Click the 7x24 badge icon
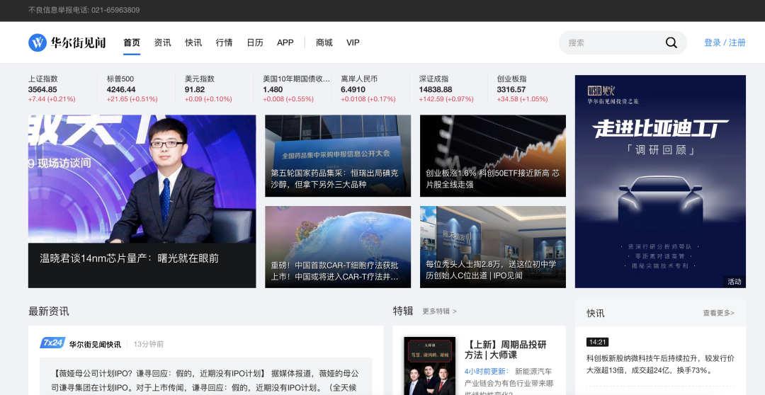Viewport: 765px width, 395px height. [x=52, y=343]
